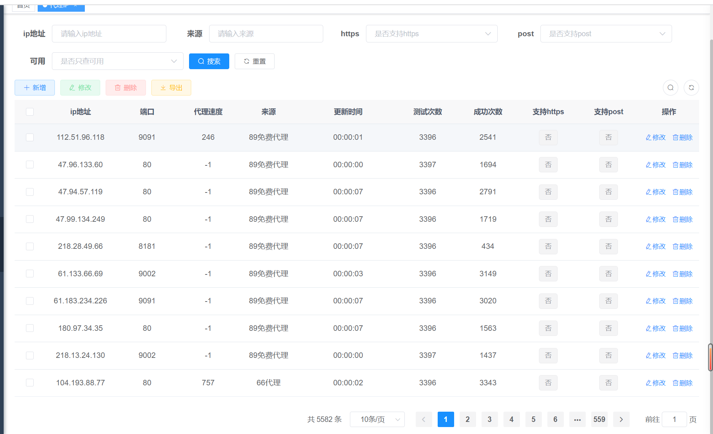Click current page 1 button

pos(446,419)
